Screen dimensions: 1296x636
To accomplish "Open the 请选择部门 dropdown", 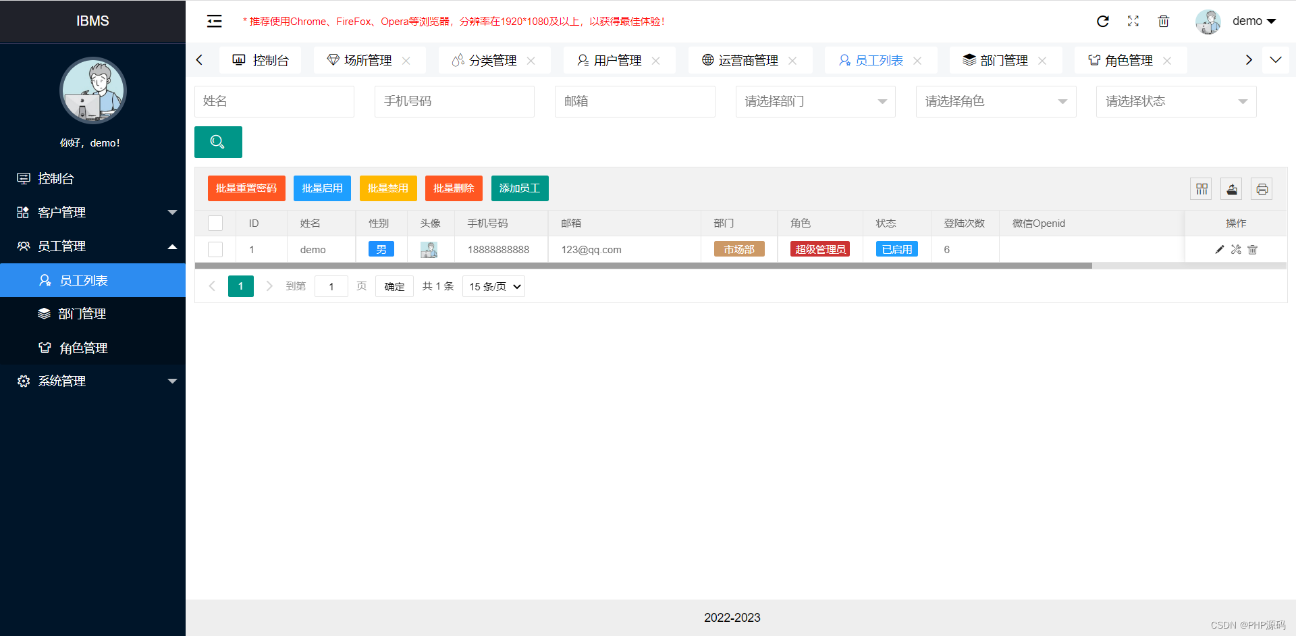I will coord(815,101).
